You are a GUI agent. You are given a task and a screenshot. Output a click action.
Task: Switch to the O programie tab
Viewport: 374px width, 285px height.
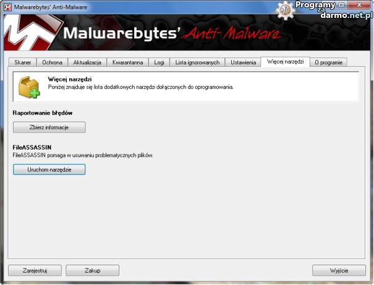pos(329,62)
